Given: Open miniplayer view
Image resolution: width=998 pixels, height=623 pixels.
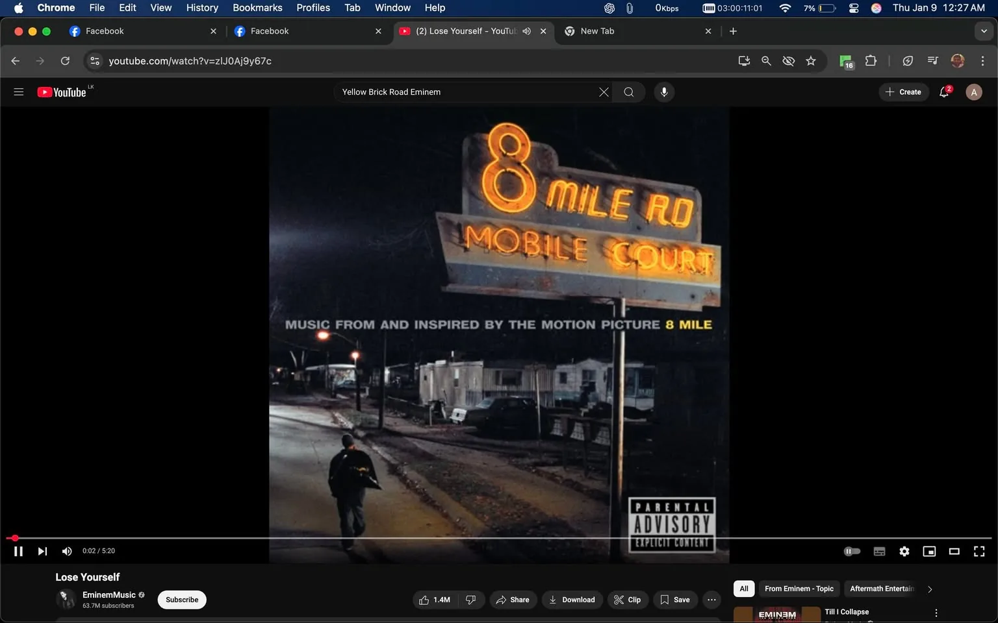Looking at the screenshot, I should (929, 551).
